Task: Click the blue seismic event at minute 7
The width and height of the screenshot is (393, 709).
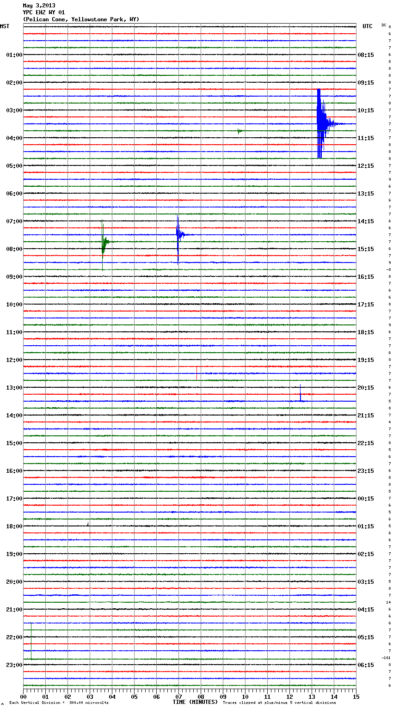Action: 179,235
